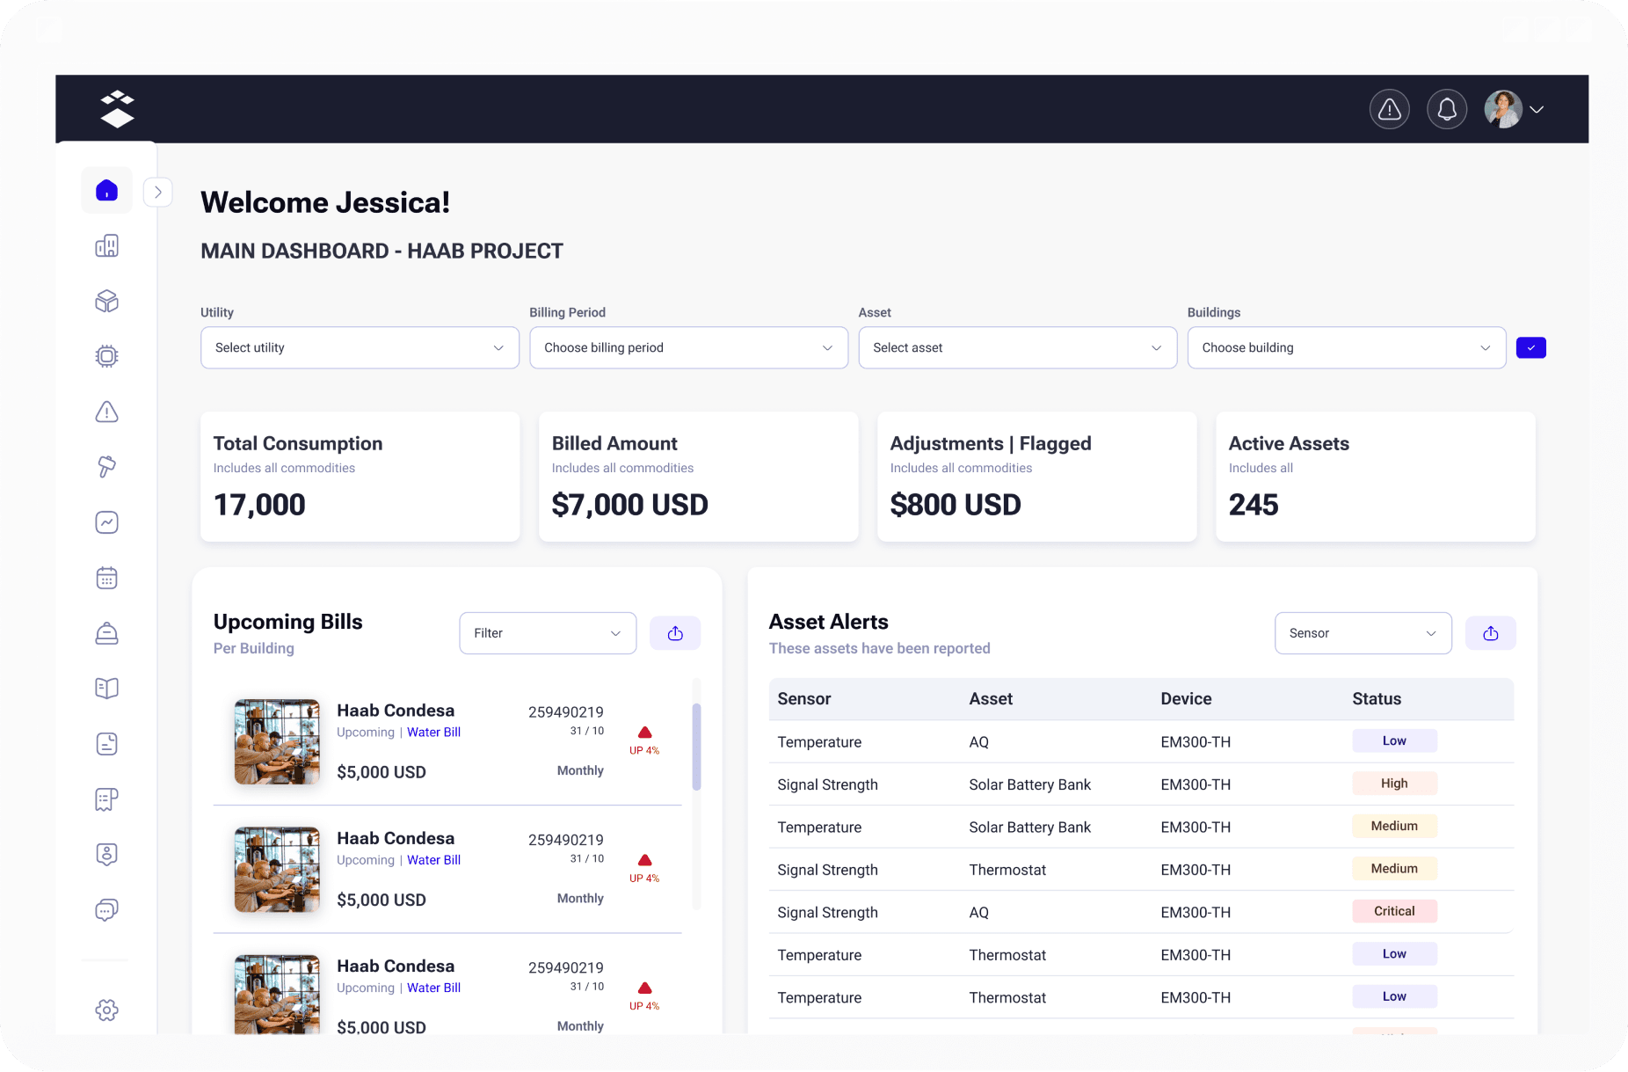The width and height of the screenshot is (1628, 1072).
Task: Click the calendar icon in the sidebar
Action: click(x=106, y=578)
